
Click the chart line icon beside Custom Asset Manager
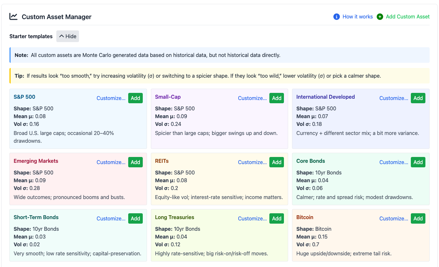click(13, 17)
